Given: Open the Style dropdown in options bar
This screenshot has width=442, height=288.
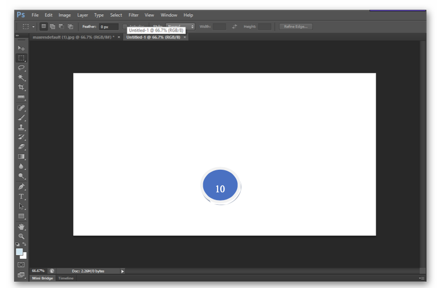Looking at the screenshot, I should coord(180,26).
